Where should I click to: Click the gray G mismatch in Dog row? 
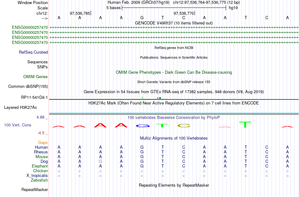point(100,162)
